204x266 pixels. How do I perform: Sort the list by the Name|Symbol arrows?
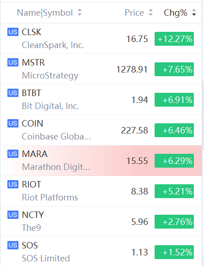(x=79, y=12)
